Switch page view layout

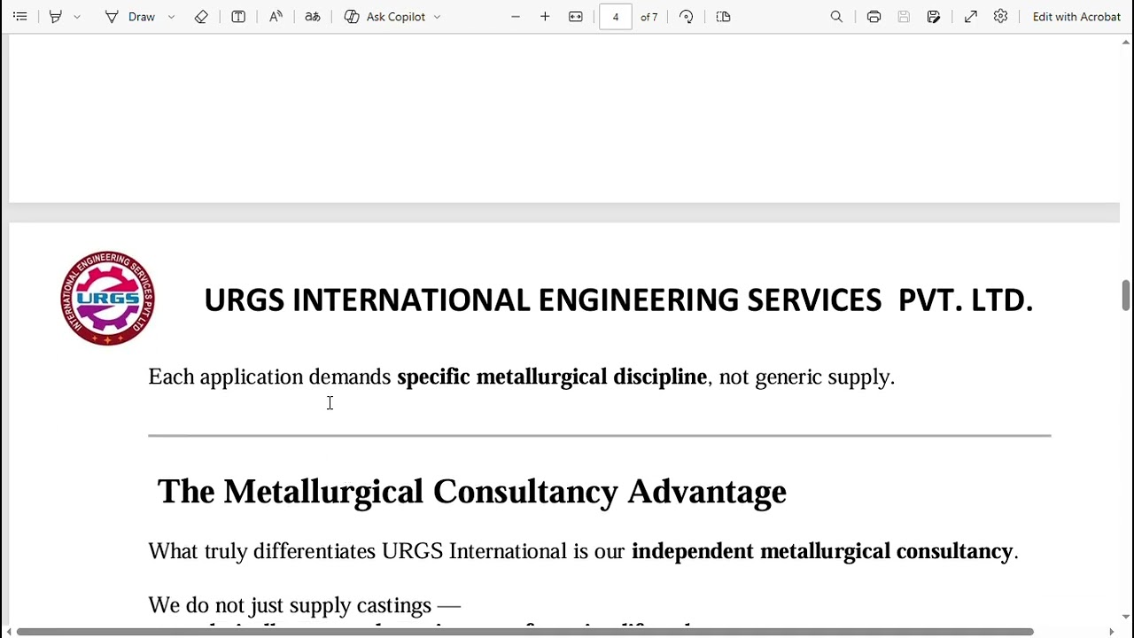pos(723,17)
